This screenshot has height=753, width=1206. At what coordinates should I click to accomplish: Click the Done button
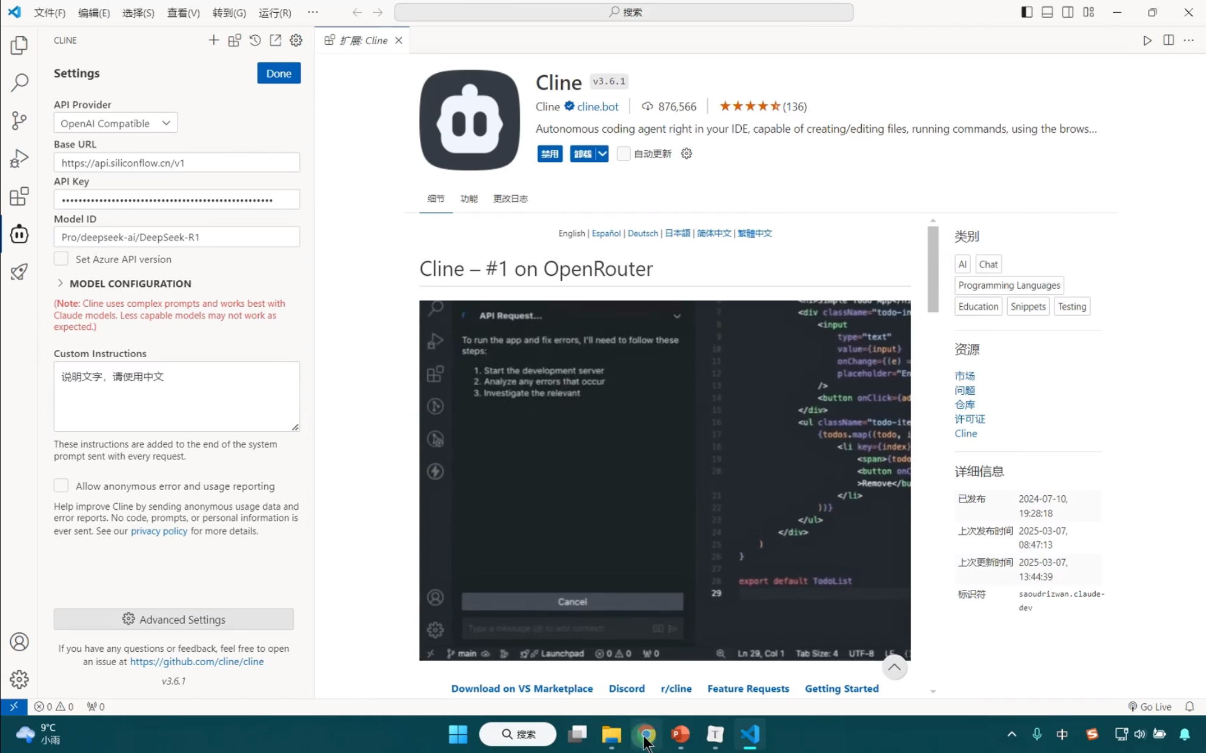pyautogui.click(x=279, y=73)
